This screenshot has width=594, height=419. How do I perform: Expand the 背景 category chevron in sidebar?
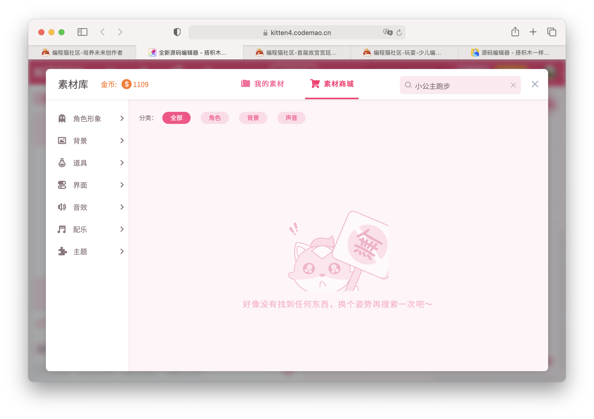(122, 141)
